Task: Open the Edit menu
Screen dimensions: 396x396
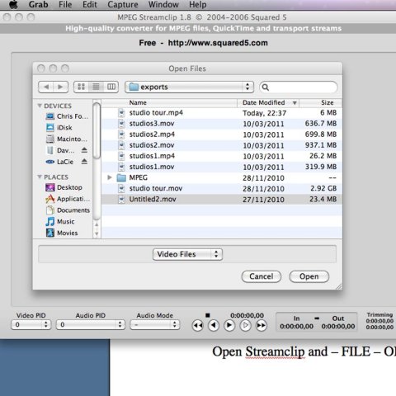Action: (x=90, y=5)
